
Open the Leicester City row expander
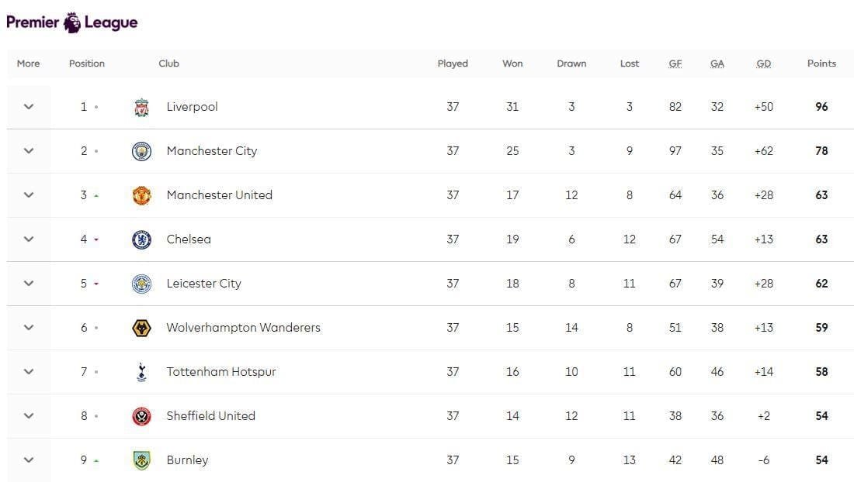click(29, 283)
